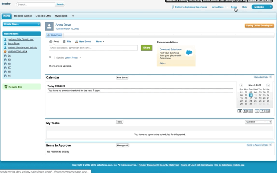Select March 18 in mini calendar

pyautogui.click(x=255, y=98)
